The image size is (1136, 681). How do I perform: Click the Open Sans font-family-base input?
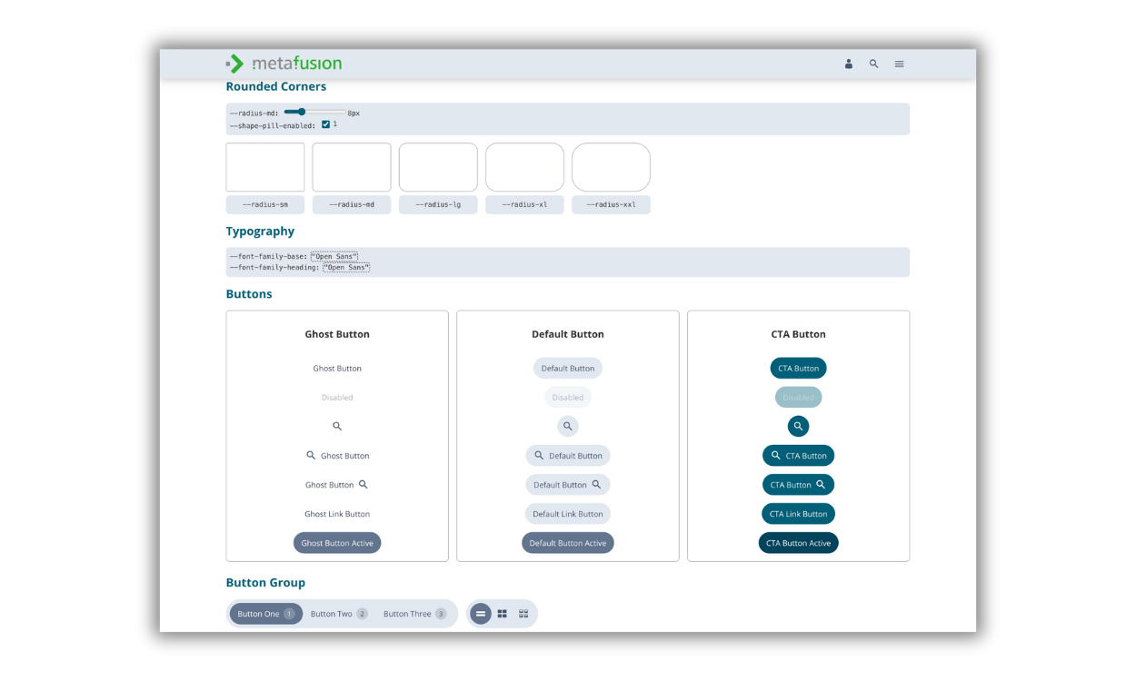pyautogui.click(x=334, y=255)
